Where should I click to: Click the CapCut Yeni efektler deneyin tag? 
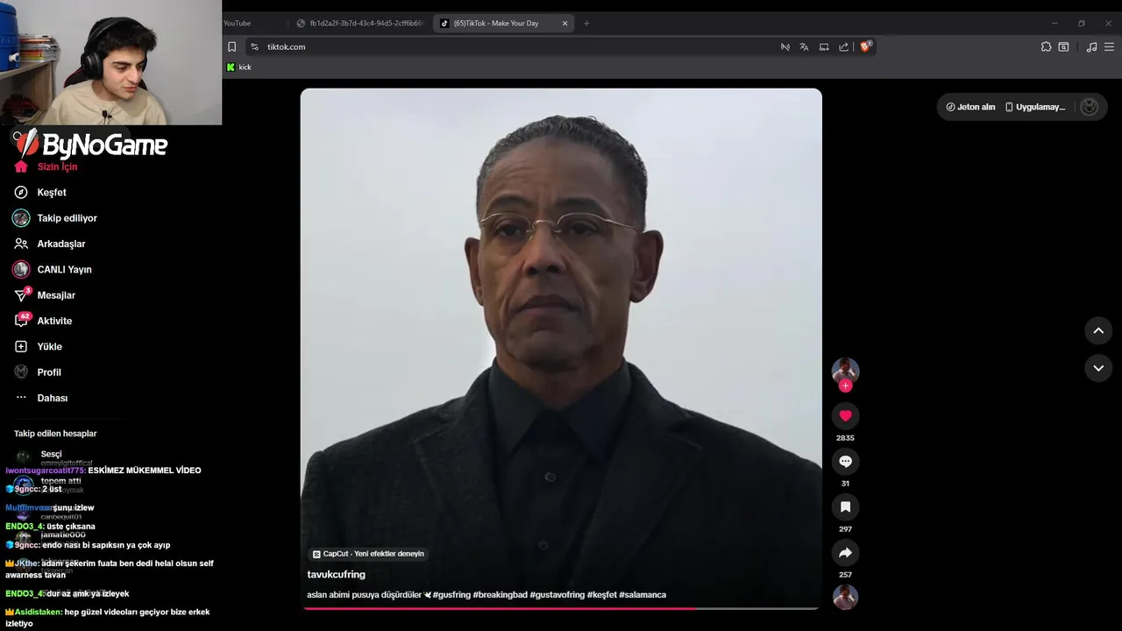(x=368, y=554)
